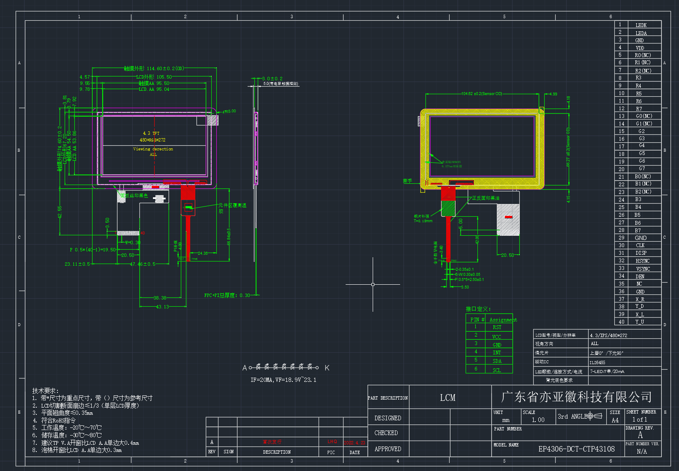Click the "IF=20MA,VF=18.9V~23.1" backlight note
679x471 pixels.
pos(284,380)
